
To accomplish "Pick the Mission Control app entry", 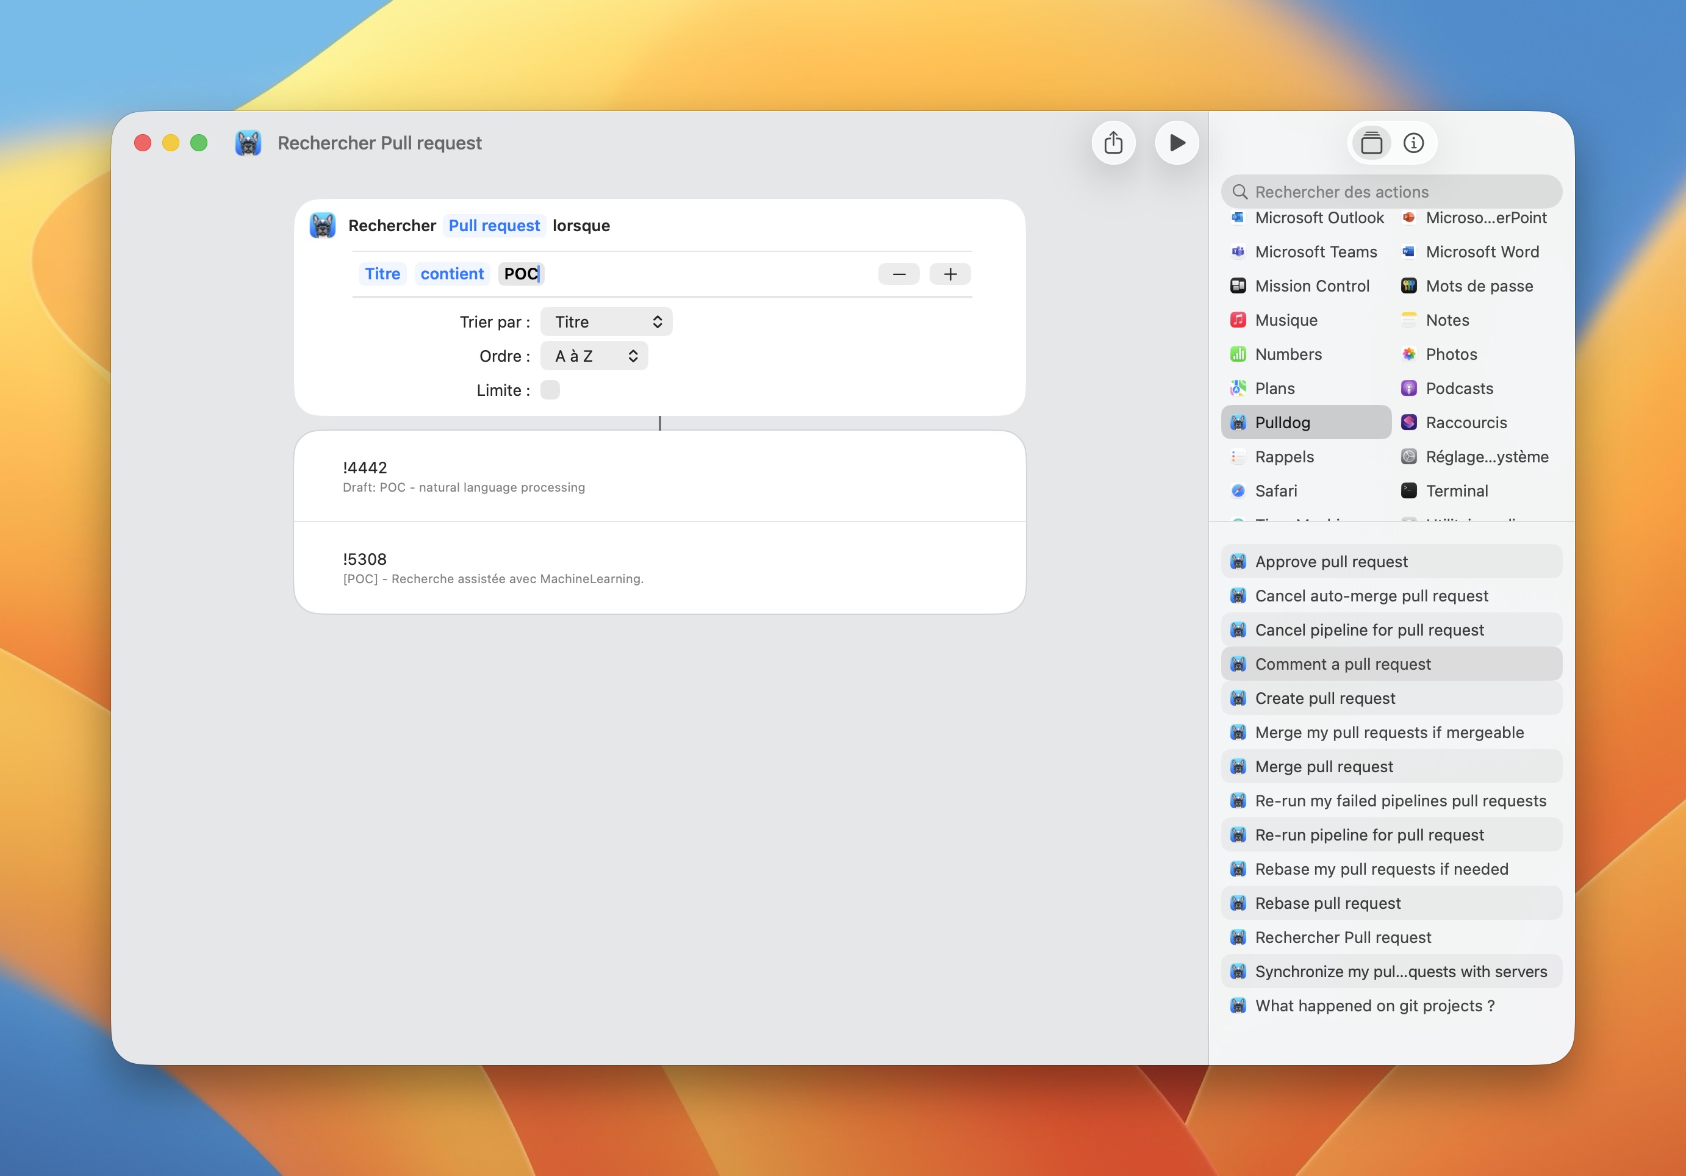I will click(1311, 285).
